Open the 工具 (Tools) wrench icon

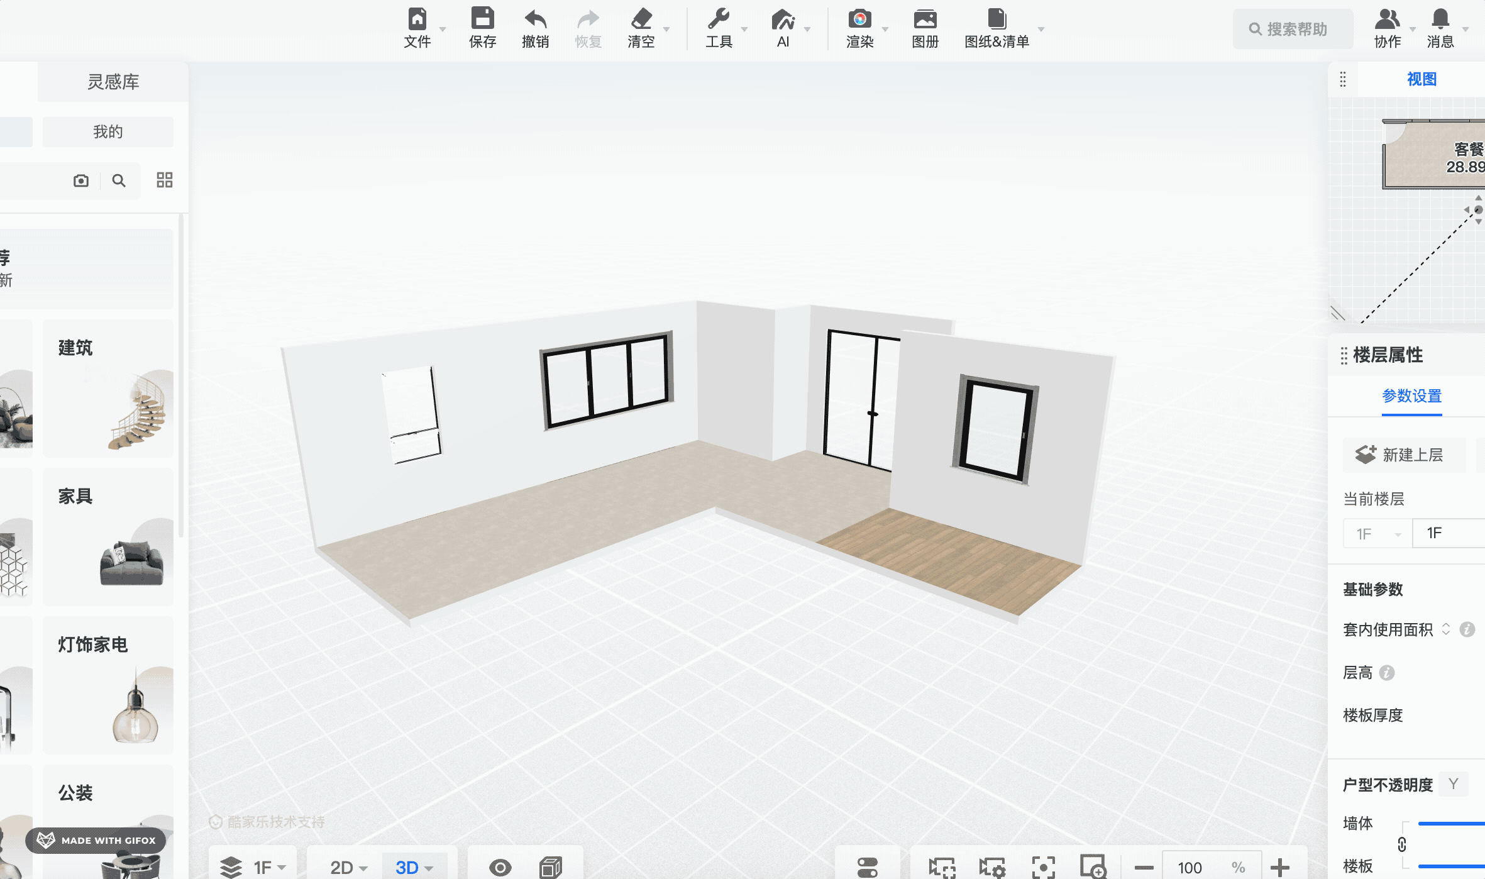[x=719, y=19]
